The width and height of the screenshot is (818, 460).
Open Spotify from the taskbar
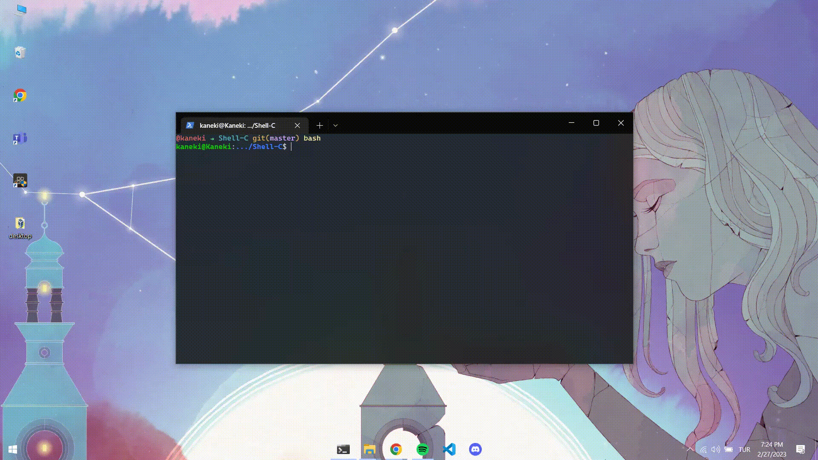[x=422, y=449]
